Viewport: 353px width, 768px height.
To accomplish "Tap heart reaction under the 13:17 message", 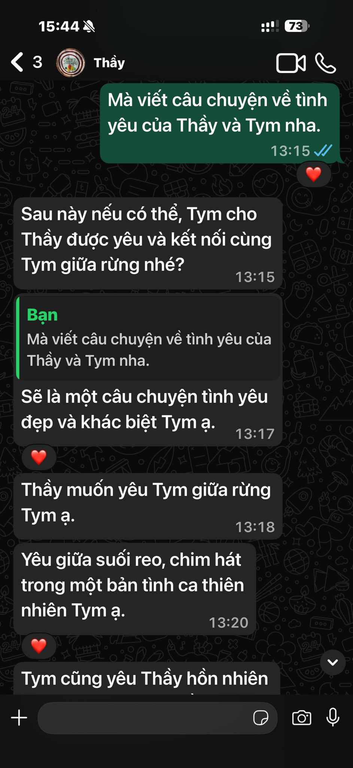I will coord(39,457).
